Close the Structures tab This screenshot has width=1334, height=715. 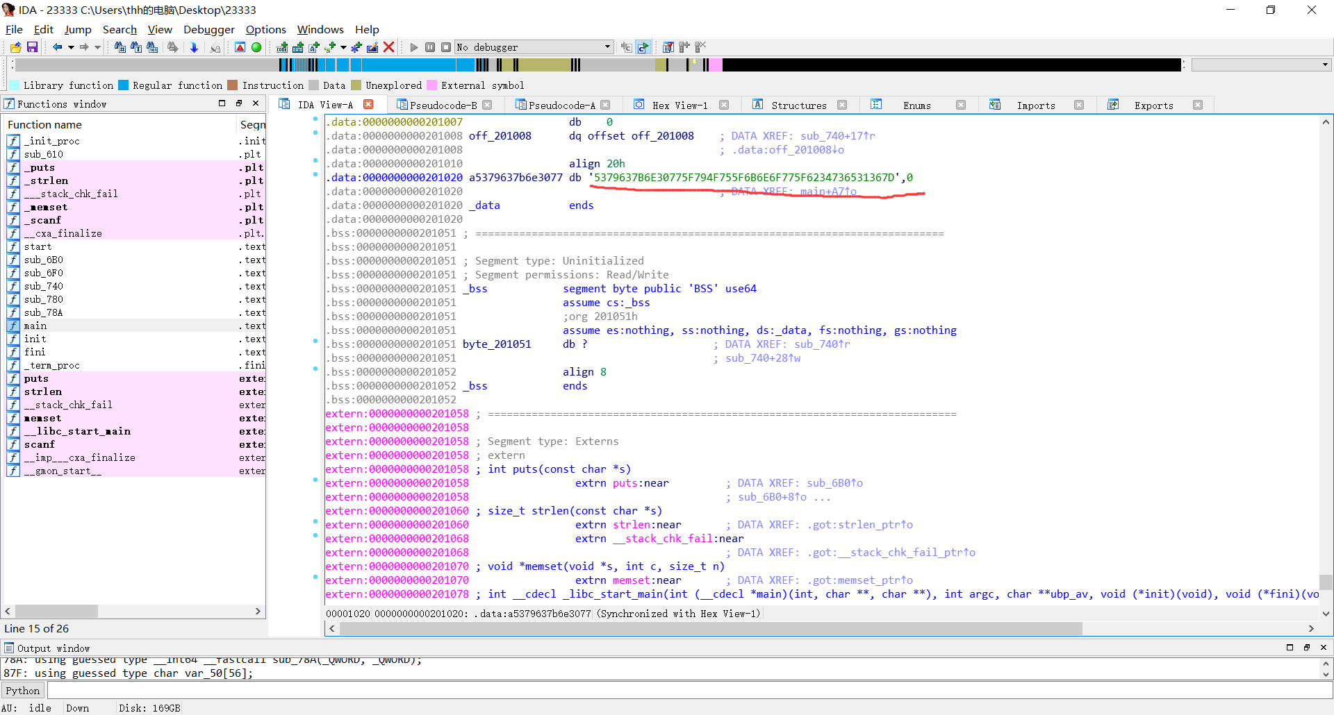point(842,105)
